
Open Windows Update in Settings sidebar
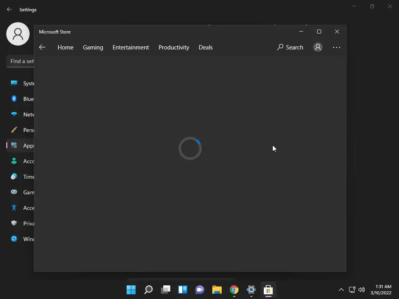[x=20, y=239]
